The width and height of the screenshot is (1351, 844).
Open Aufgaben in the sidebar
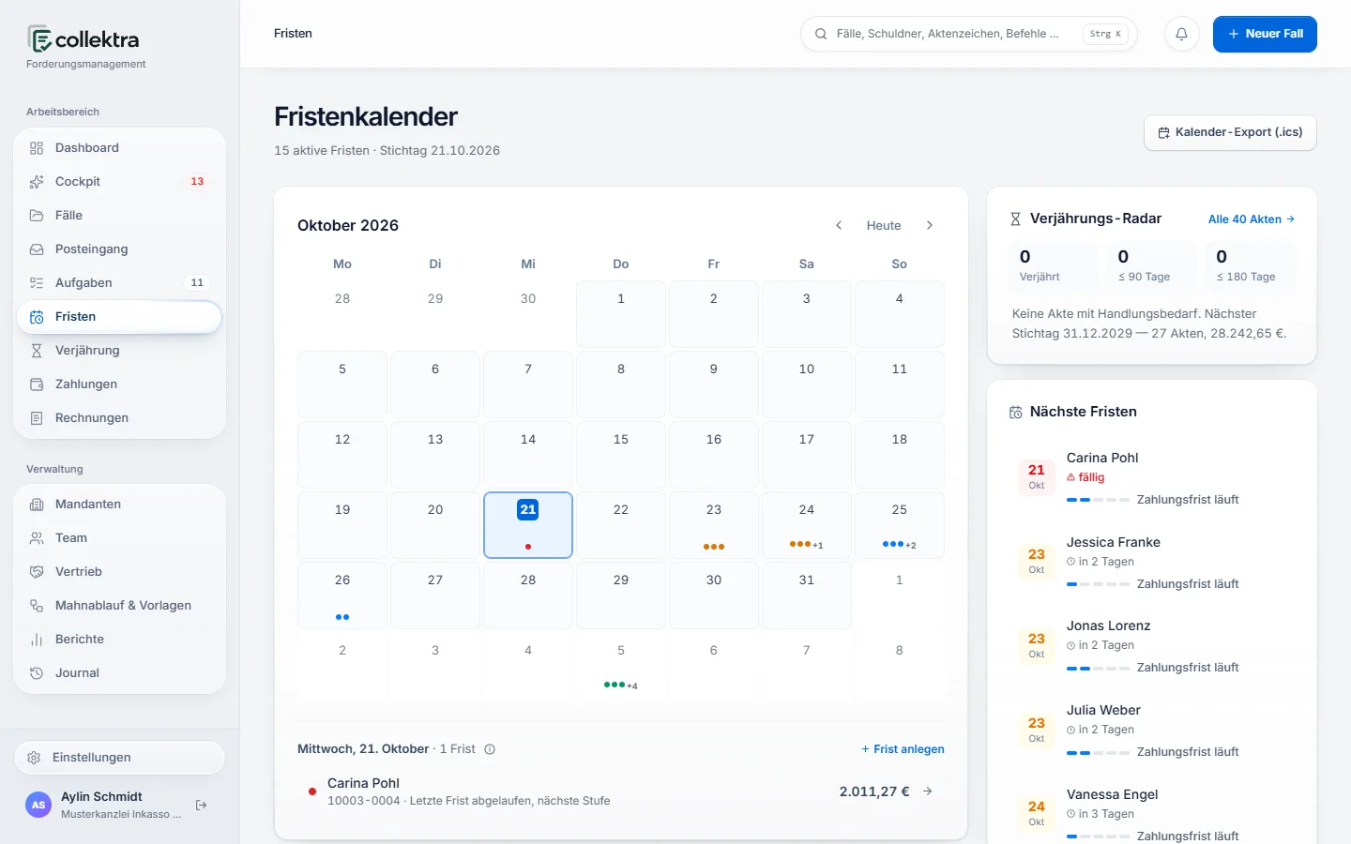tap(120, 282)
